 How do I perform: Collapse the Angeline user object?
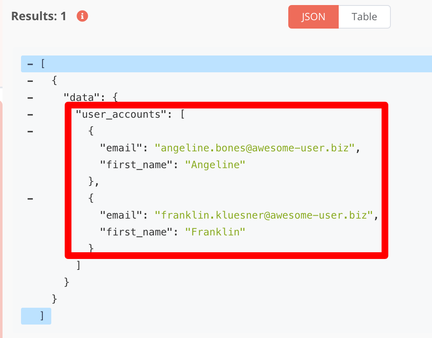pos(30,131)
